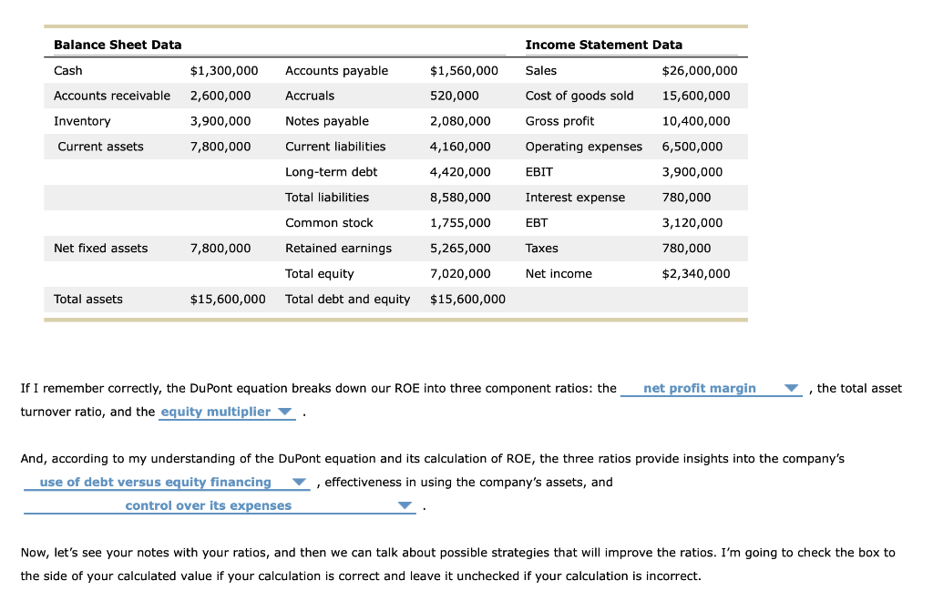Select Total liabilities value 8,580,000
The image size is (933, 591).
460,198
